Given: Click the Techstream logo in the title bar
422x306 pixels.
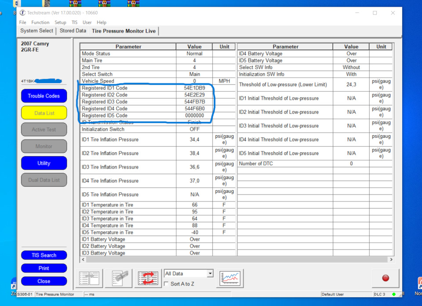Looking at the screenshot, I should (22, 13).
